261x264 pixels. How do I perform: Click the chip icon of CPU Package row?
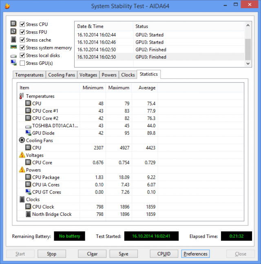[28, 177]
